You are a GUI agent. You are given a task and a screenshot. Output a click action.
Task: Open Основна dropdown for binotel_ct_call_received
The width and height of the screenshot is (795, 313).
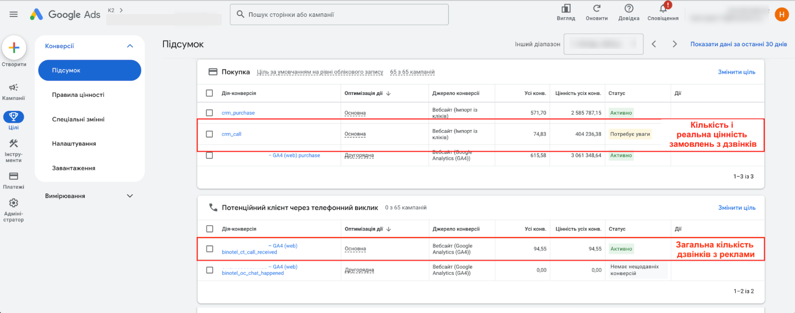356,249
